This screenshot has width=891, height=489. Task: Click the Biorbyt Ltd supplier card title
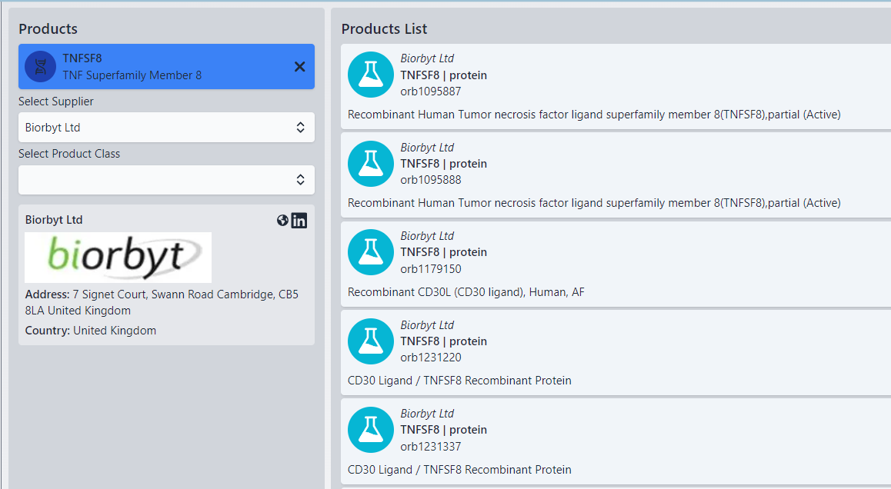click(54, 220)
